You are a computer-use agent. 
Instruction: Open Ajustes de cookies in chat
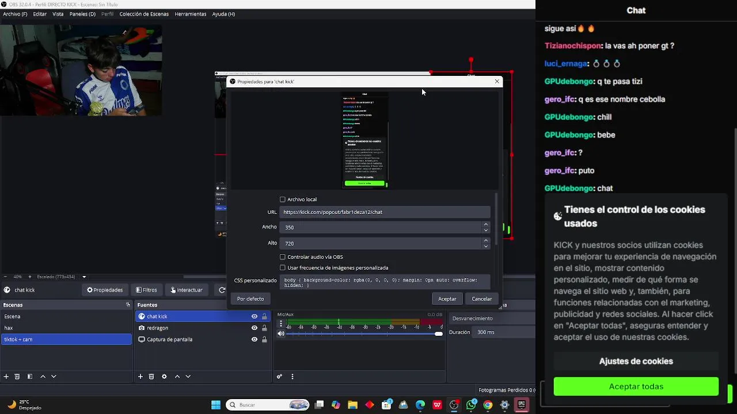(x=636, y=361)
